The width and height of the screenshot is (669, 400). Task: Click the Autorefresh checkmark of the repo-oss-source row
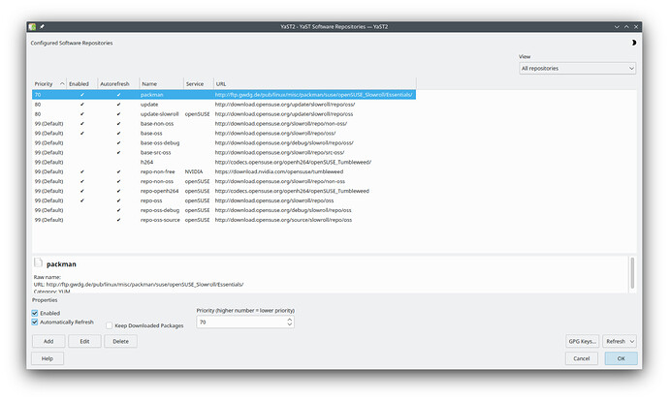click(x=118, y=220)
